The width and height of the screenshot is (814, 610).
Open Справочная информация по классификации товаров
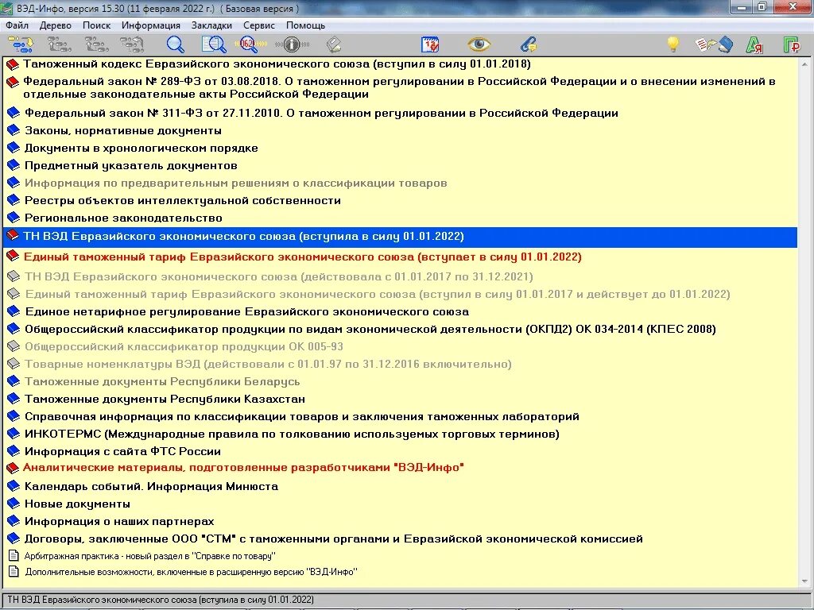tap(301, 416)
